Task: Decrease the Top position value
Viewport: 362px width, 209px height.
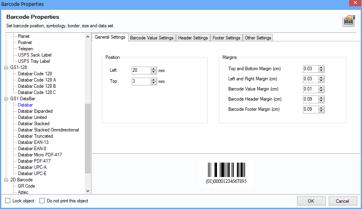Action: tap(154, 83)
